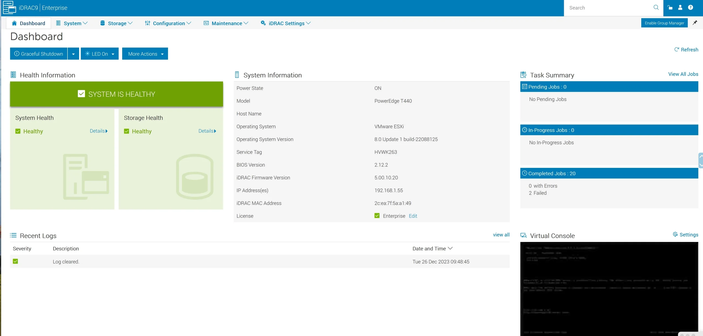Open the search magnifier icon
703x336 pixels.
pyautogui.click(x=656, y=7)
